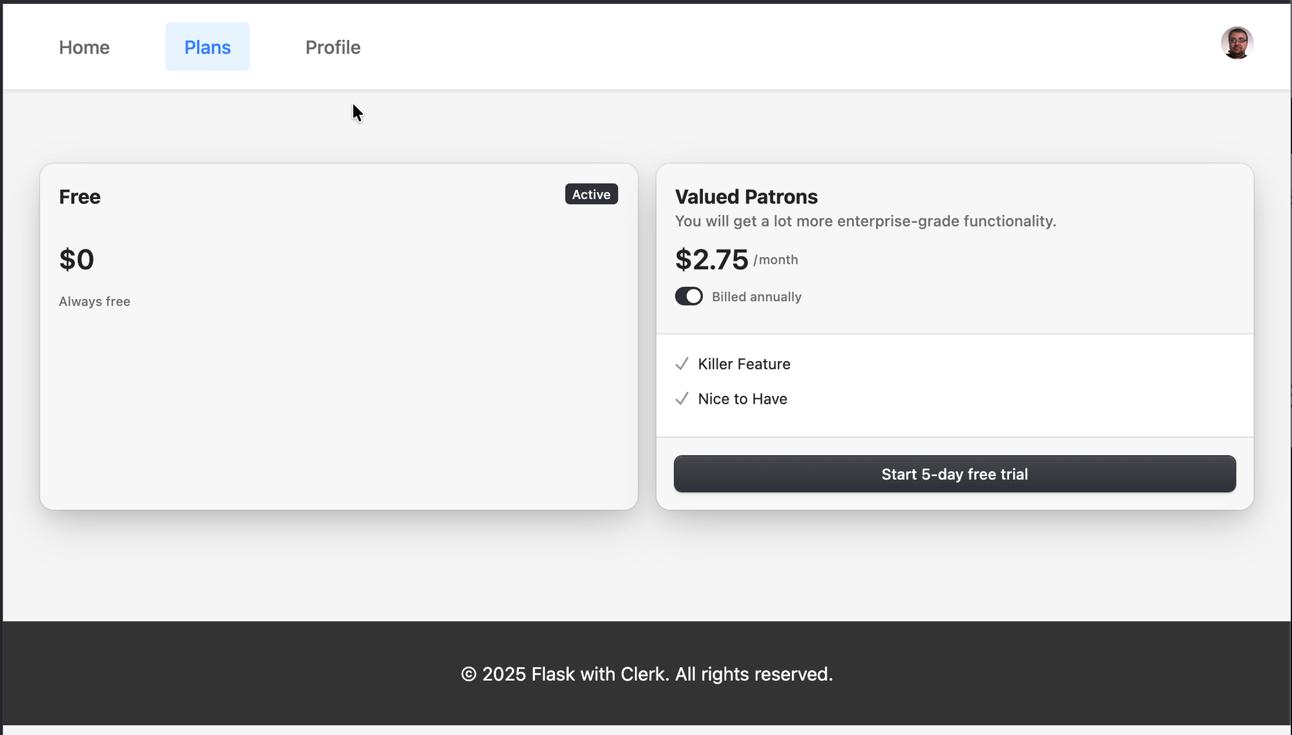The image size is (1292, 735).
Task: Click the Valued Patrons plan heading
Action: [746, 197]
